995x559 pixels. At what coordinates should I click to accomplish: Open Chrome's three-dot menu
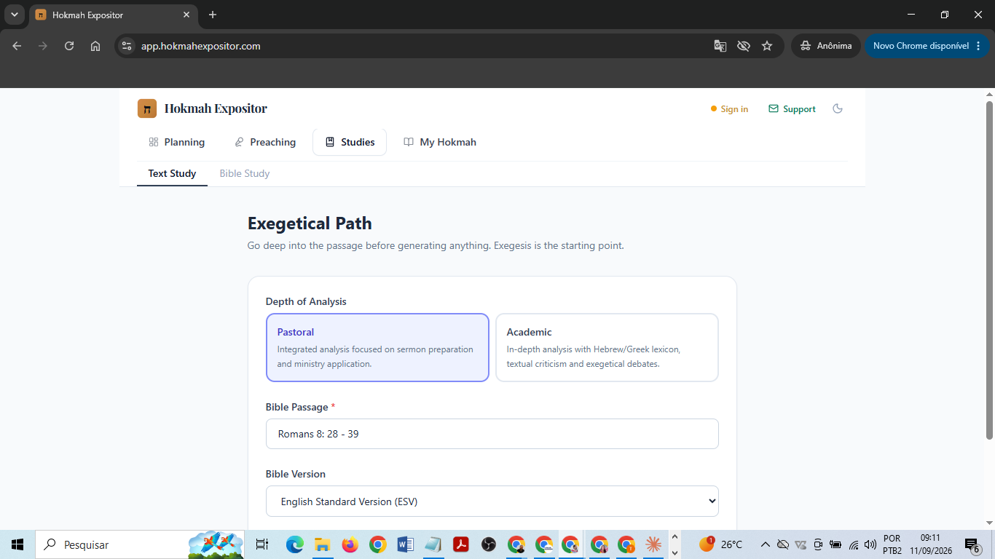pos(978,46)
